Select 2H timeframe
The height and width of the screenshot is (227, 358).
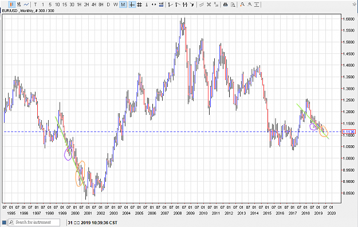[x=86, y=5]
